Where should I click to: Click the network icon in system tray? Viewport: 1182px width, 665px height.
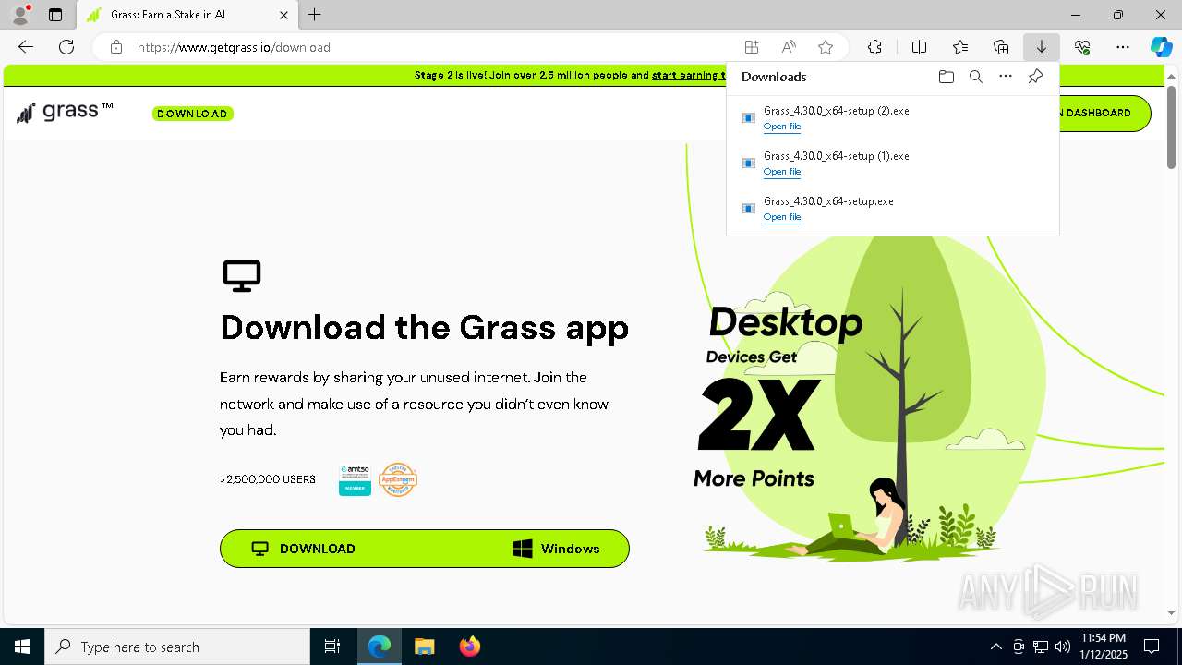pos(1041,647)
